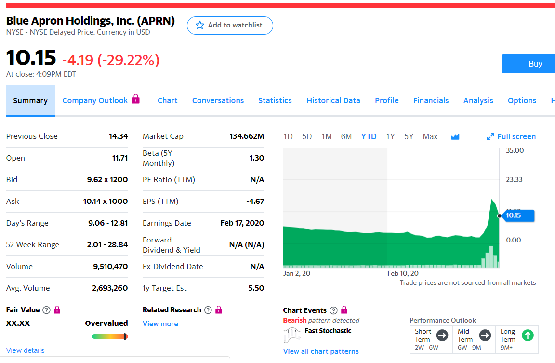
Task: Click View details under Fair Value
Action: pos(25,350)
